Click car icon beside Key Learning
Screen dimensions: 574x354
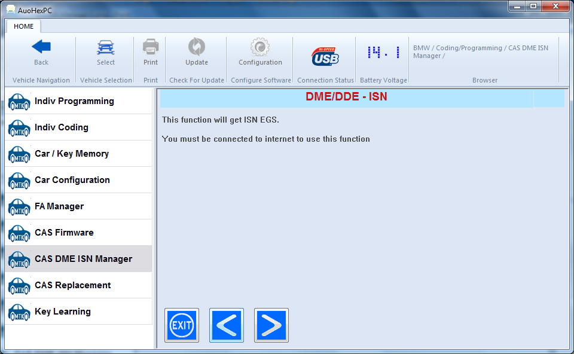point(19,313)
